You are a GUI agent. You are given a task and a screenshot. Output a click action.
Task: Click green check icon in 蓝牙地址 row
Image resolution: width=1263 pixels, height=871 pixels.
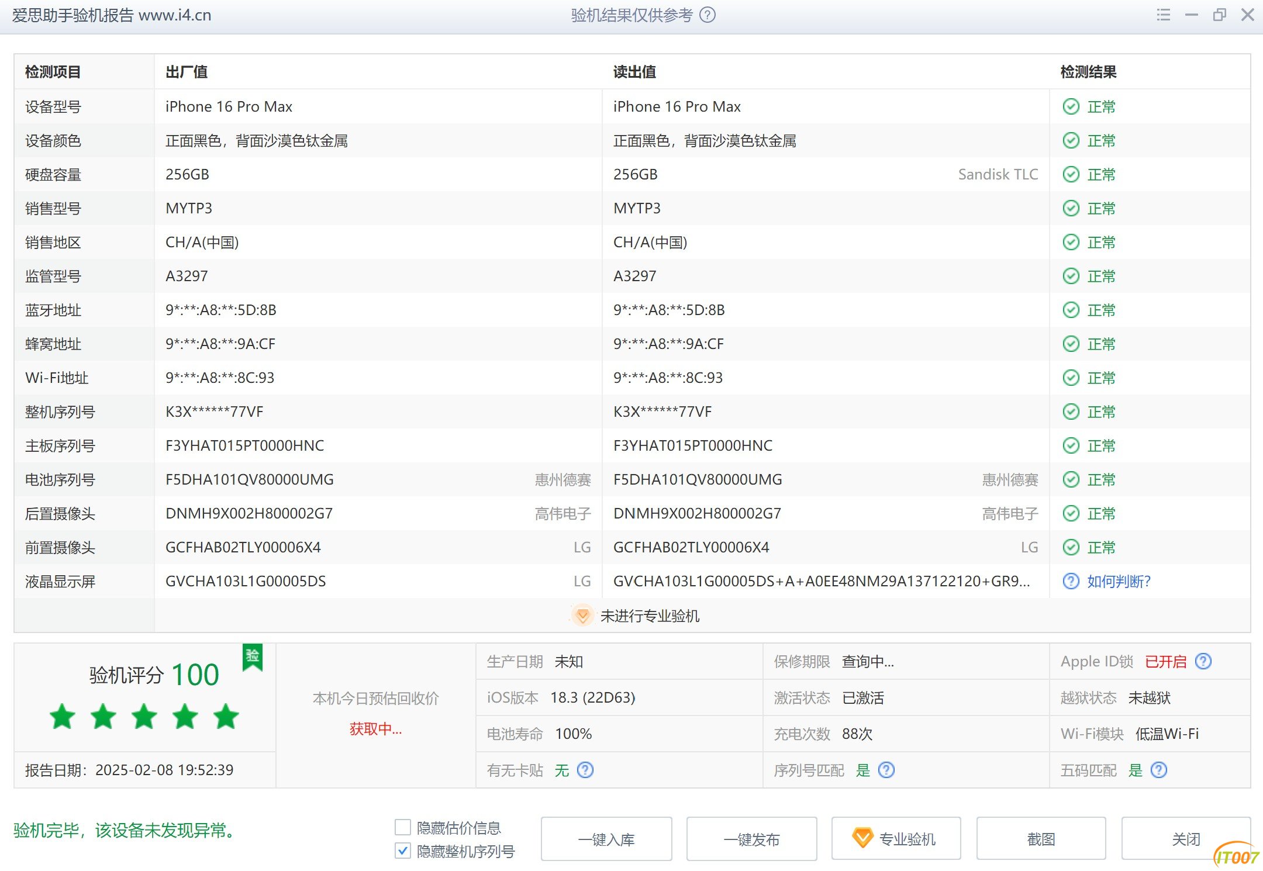click(1071, 310)
